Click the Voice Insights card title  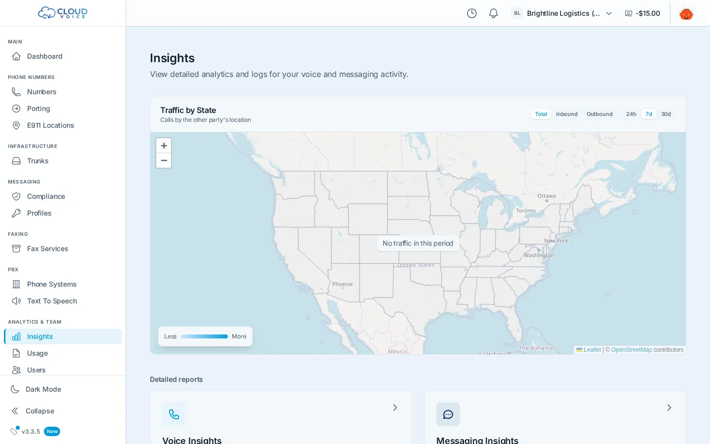point(192,440)
